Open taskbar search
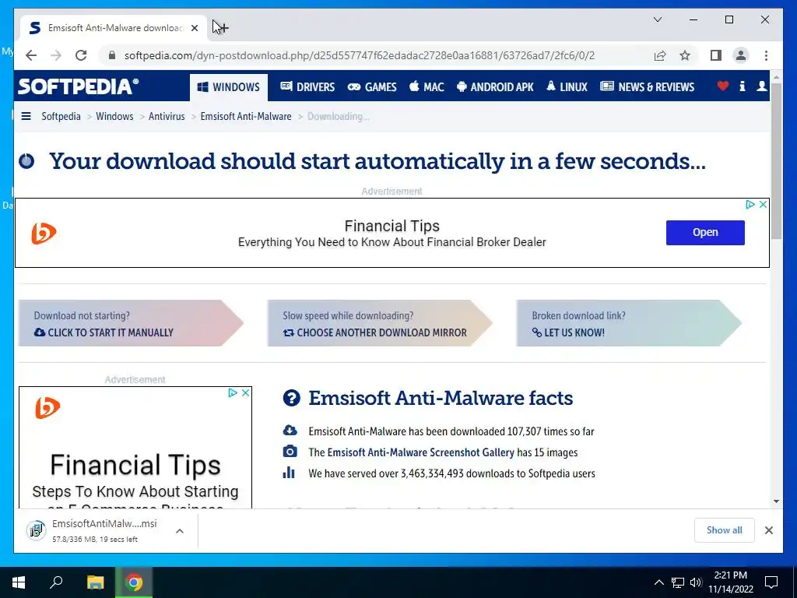Viewport: 797px width, 598px height. click(x=56, y=582)
